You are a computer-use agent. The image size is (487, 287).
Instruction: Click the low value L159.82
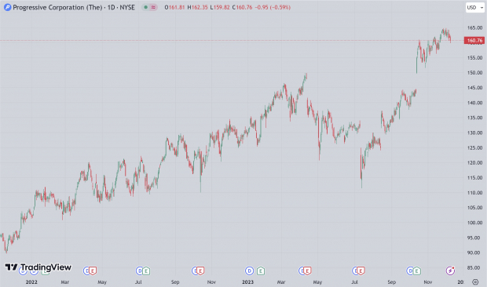tap(220, 7)
